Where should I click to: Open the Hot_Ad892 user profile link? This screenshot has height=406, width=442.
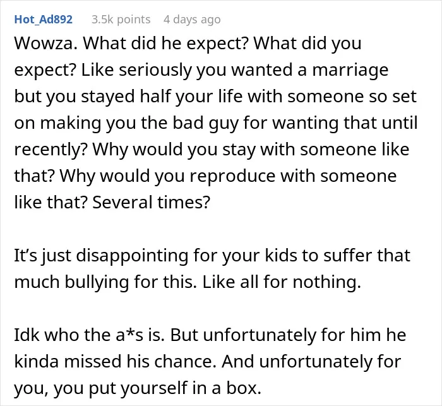[x=44, y=20]
